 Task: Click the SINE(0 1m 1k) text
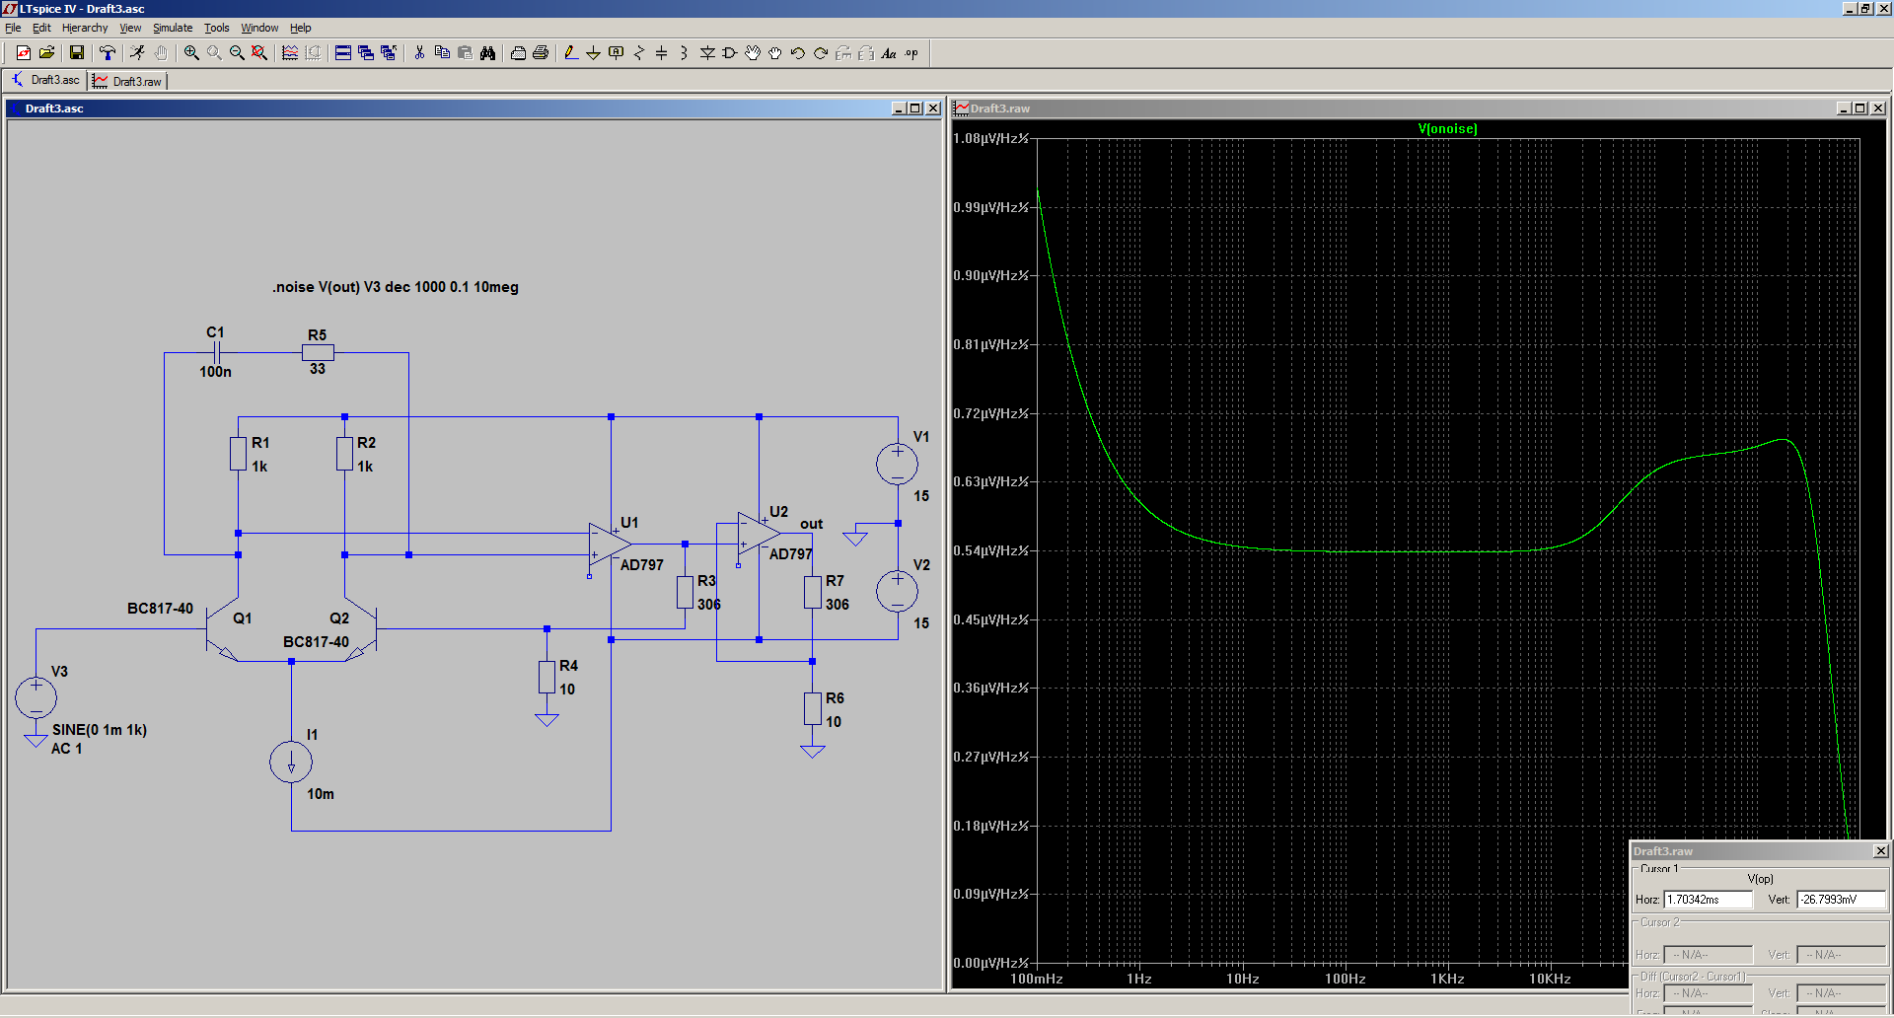(x=99, y=730)
